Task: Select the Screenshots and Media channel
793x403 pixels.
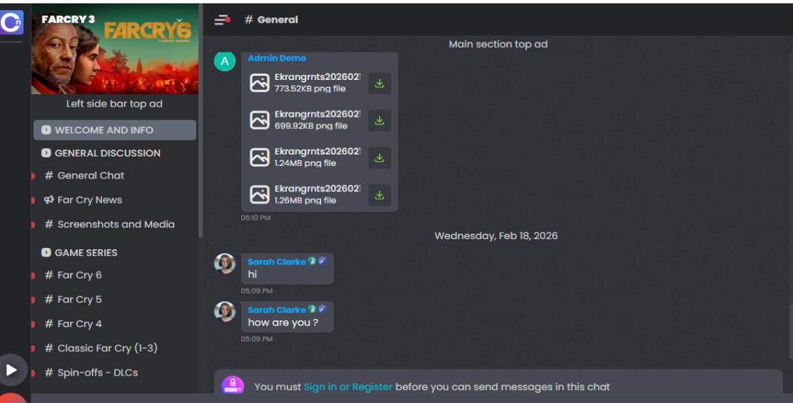Action: (x=115, y=224)
